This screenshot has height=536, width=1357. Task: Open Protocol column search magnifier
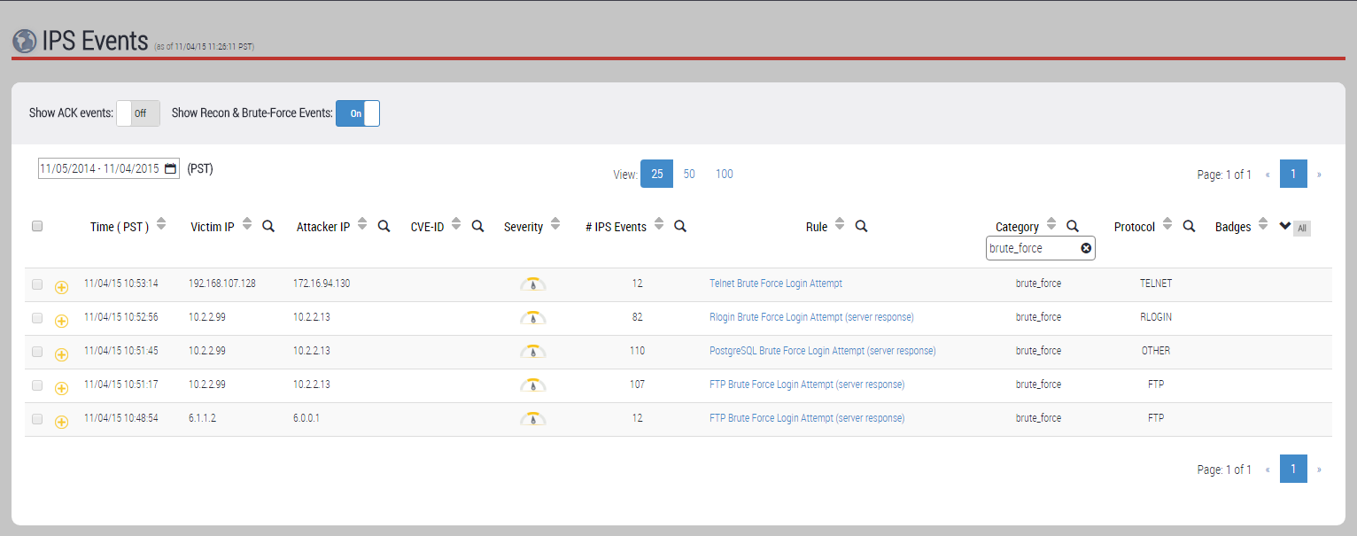1190,226
